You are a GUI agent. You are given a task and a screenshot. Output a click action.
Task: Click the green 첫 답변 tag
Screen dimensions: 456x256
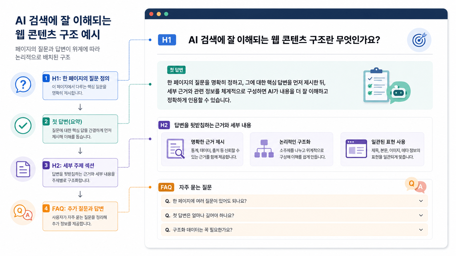[176, 70]
